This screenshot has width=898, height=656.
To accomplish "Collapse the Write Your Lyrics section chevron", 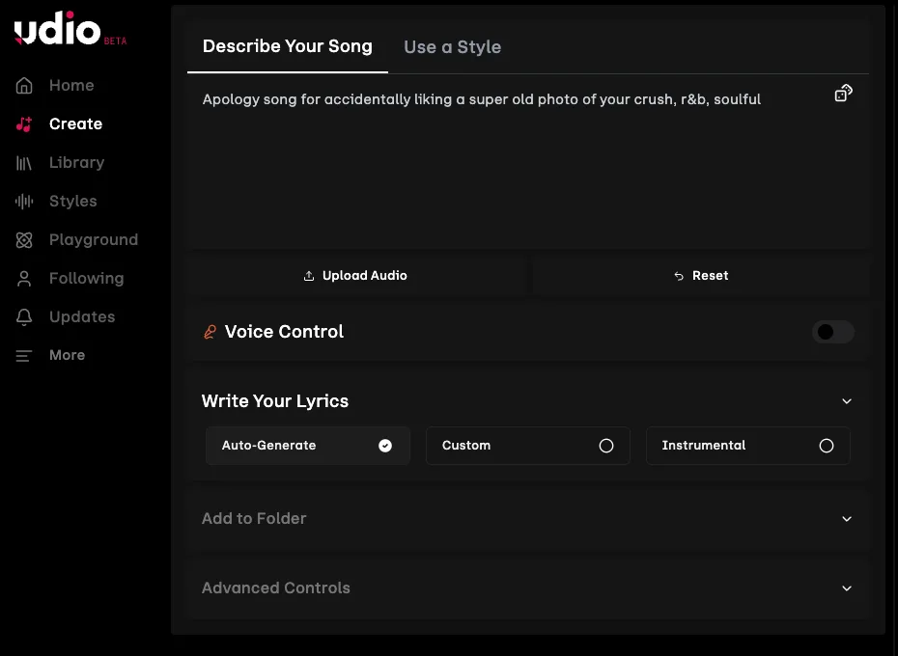I will (x=847, y=401).
